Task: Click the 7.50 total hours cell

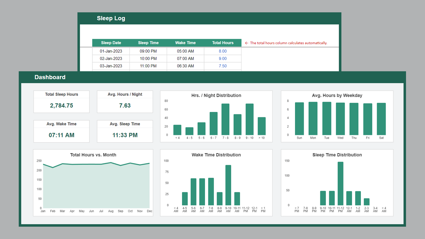Action: [x=223, y=66]
